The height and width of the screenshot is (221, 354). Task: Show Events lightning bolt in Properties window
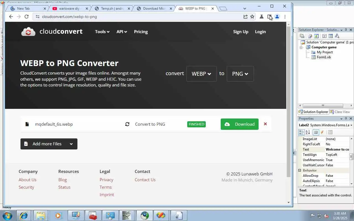(322, 132)
